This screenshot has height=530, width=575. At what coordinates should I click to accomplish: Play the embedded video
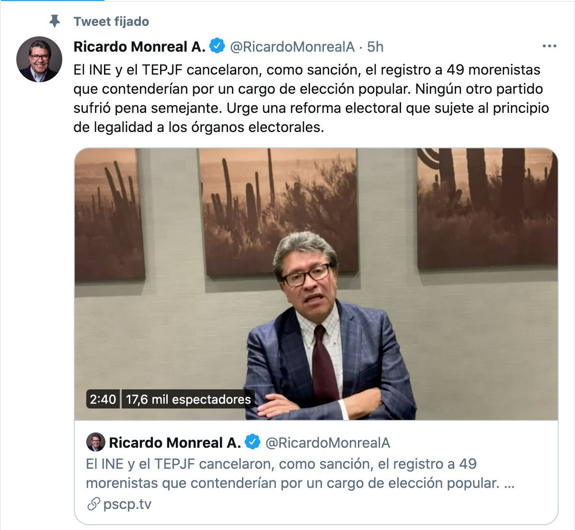pos(316,284)
